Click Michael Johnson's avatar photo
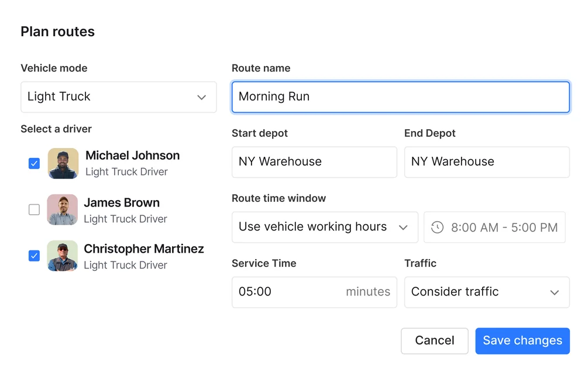 pos(63,163)
